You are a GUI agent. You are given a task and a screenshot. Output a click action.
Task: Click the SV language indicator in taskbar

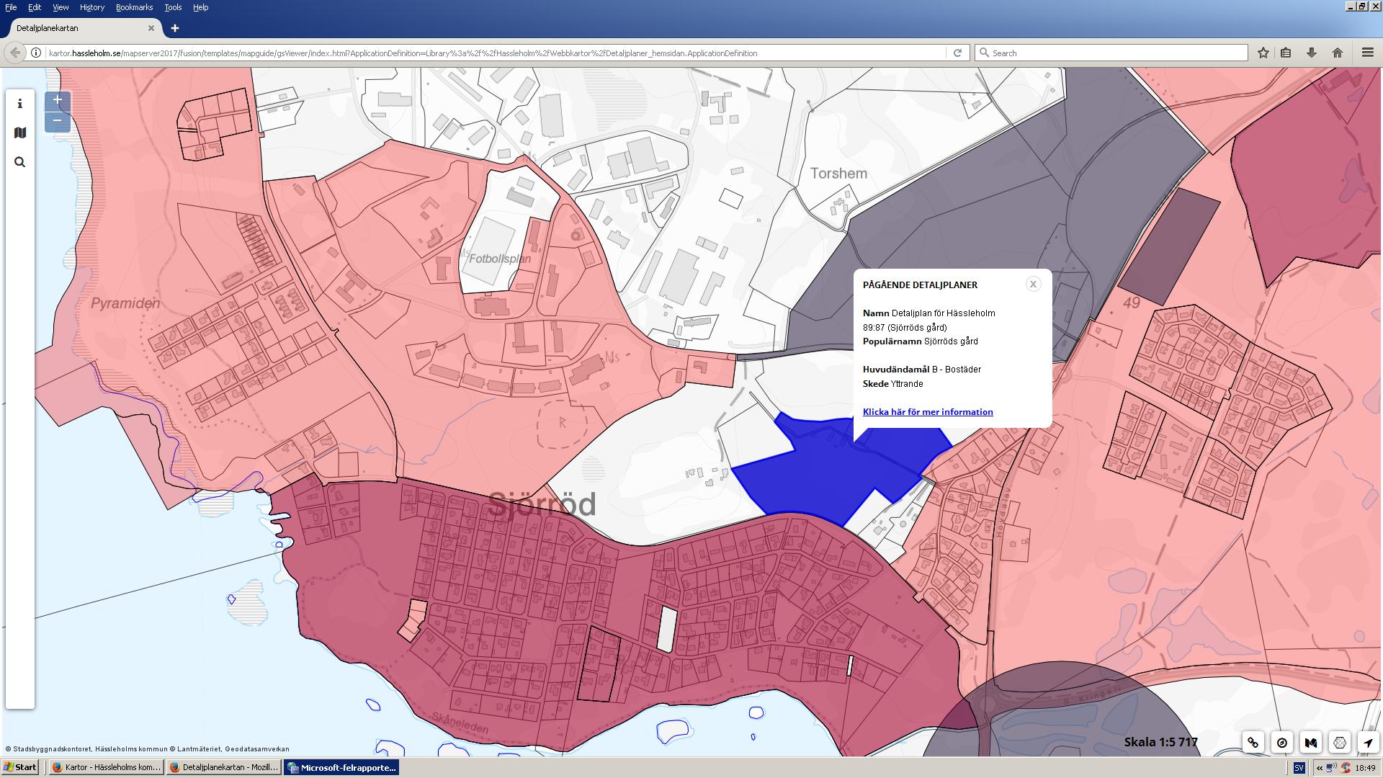click(x=1299, y=768)
